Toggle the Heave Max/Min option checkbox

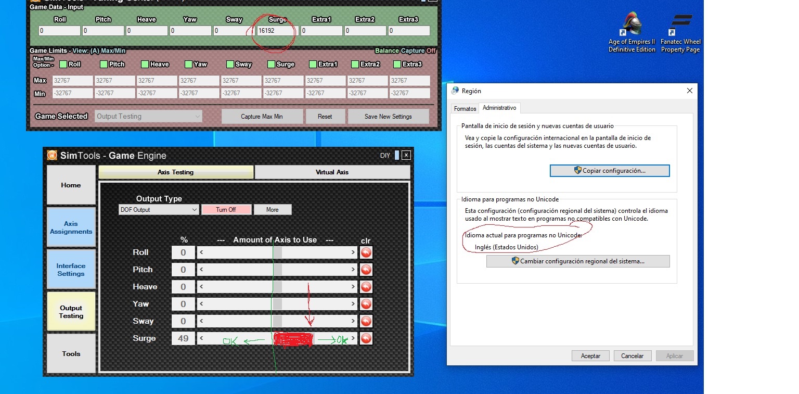pos(145,65)
